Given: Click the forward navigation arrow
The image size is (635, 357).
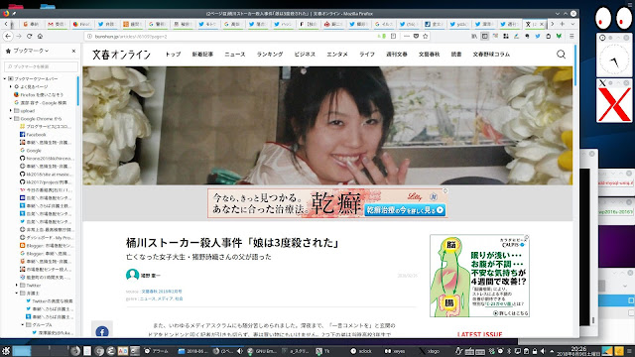Looking at the screenshot, I should tap(19, 36).
